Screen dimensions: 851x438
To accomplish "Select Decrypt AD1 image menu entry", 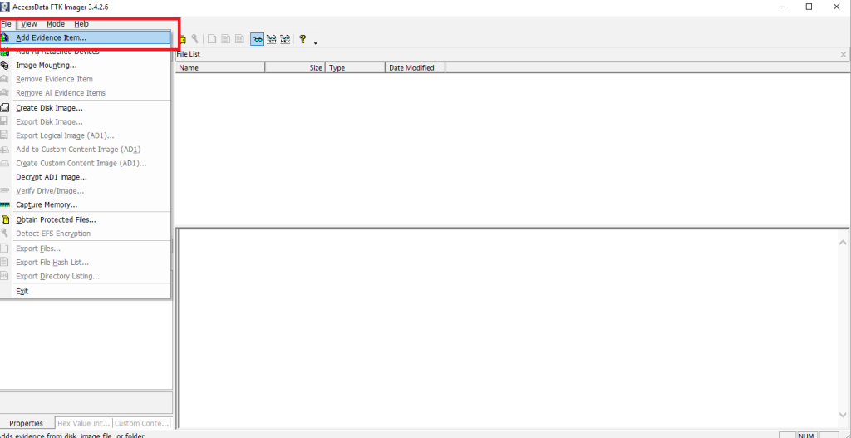I will [86, 177].
